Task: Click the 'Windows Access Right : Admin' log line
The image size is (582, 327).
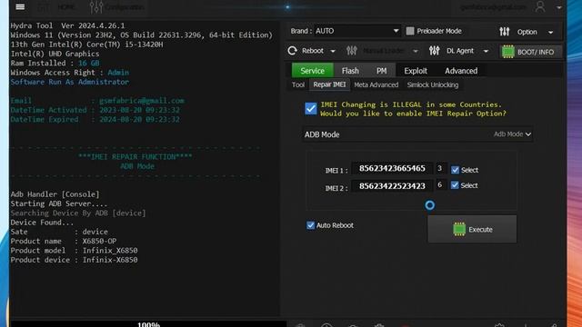Action: (x=70, y=73)
